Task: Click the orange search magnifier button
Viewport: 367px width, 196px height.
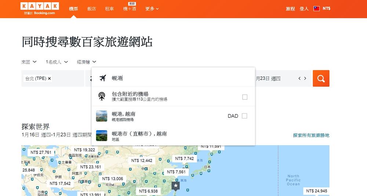Action: (321, 78)
